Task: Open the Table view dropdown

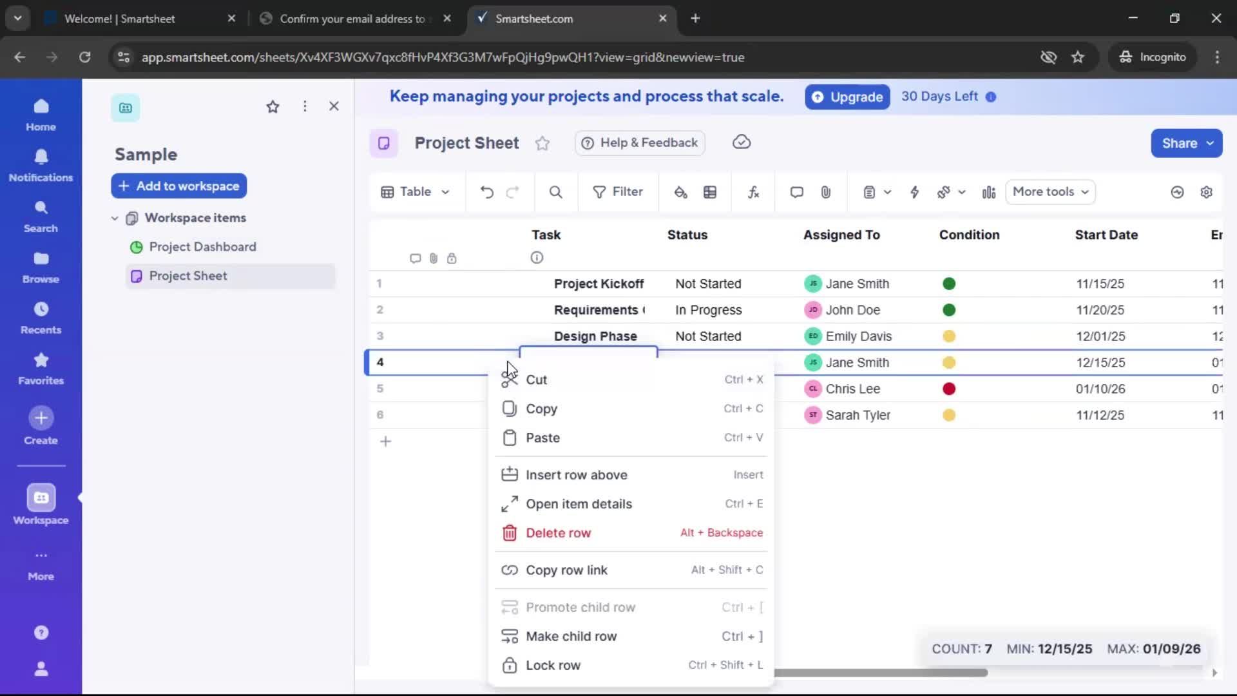Action: [x=415, y=191]
